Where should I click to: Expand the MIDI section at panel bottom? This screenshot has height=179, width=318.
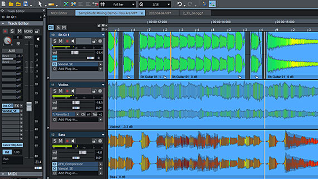pyautogui.click(x=3, y=174)
